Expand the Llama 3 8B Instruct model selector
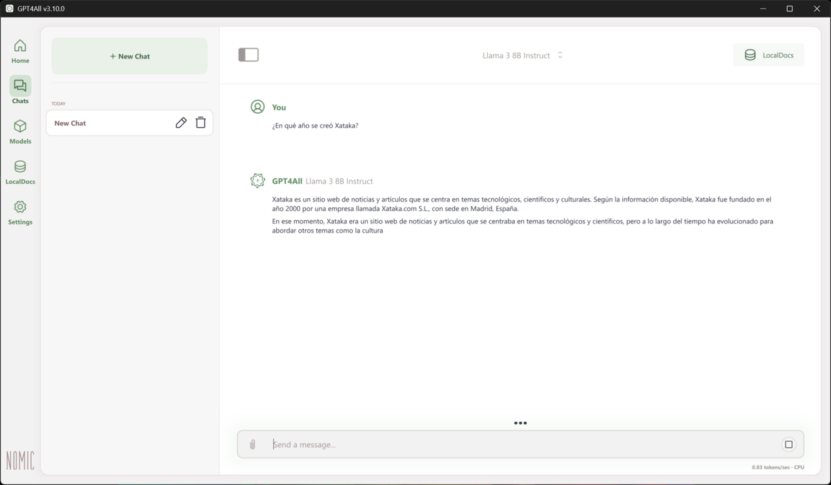 click(516, 55)
